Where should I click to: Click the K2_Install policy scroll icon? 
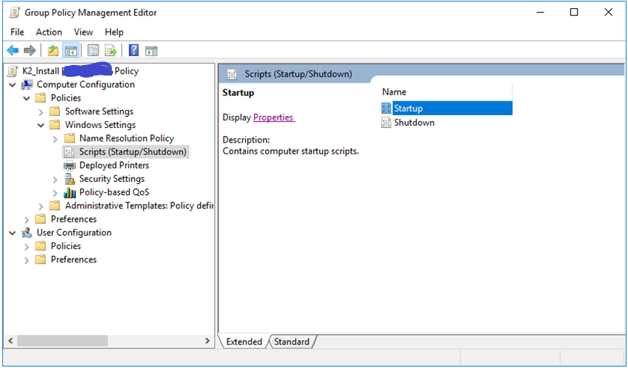[13, 71]
